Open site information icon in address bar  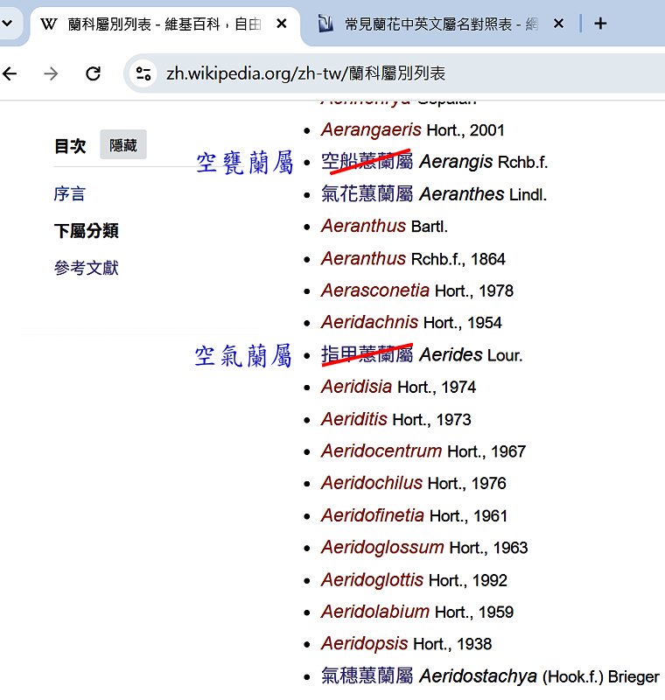143,73
